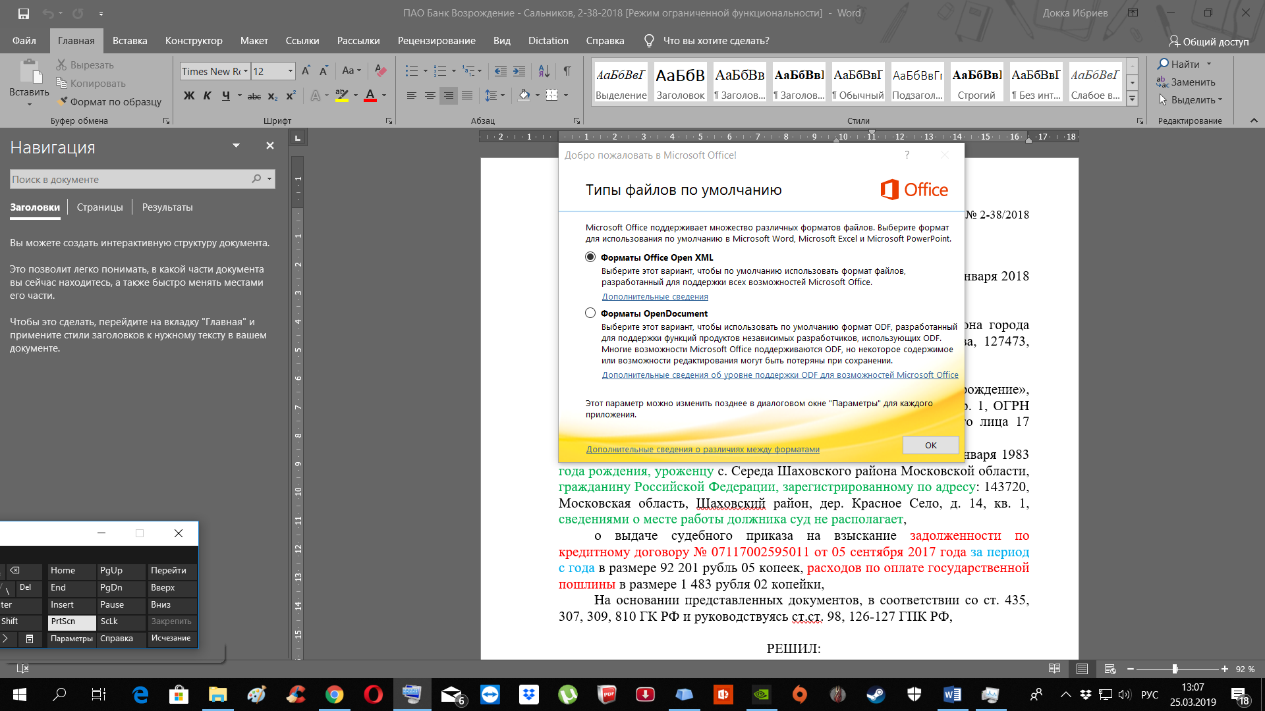Image resolution: width=1265 pixels, height=711 pixels.
Task: Center align text
Action: 430,96
